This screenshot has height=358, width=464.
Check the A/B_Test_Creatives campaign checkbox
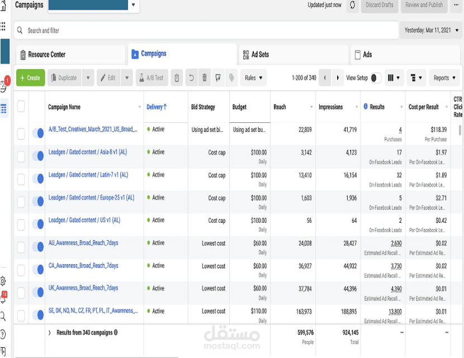point(21,133)
